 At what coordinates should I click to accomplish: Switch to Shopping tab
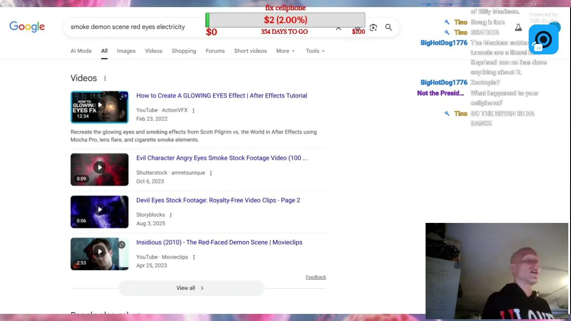point(184,51)
